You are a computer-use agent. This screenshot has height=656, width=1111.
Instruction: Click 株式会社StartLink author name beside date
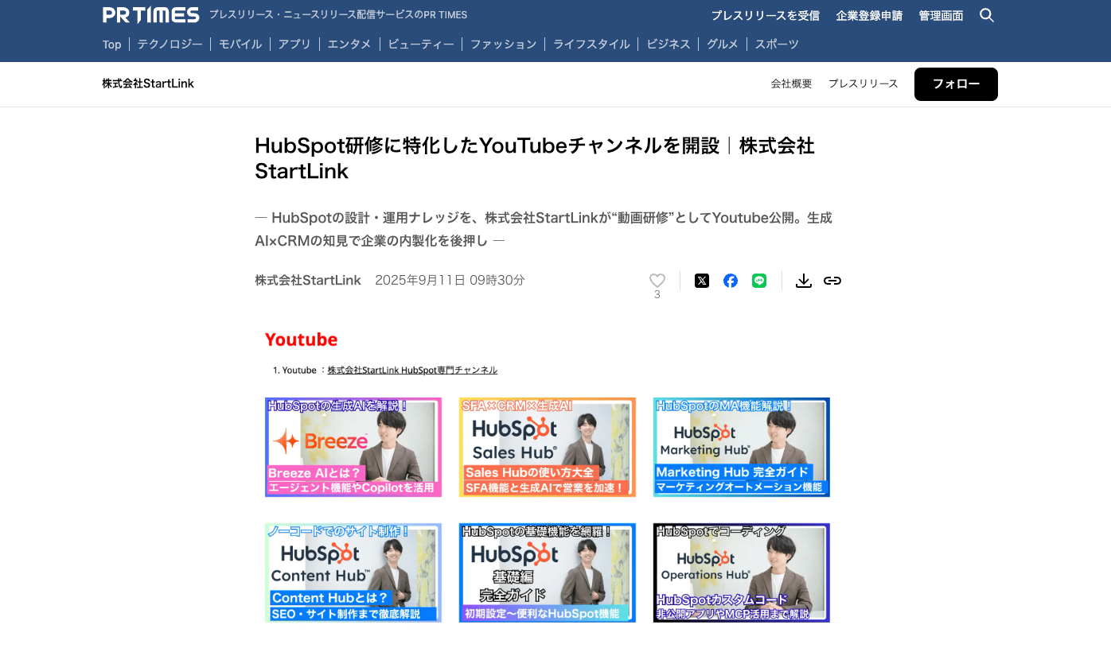click(308, 280)
